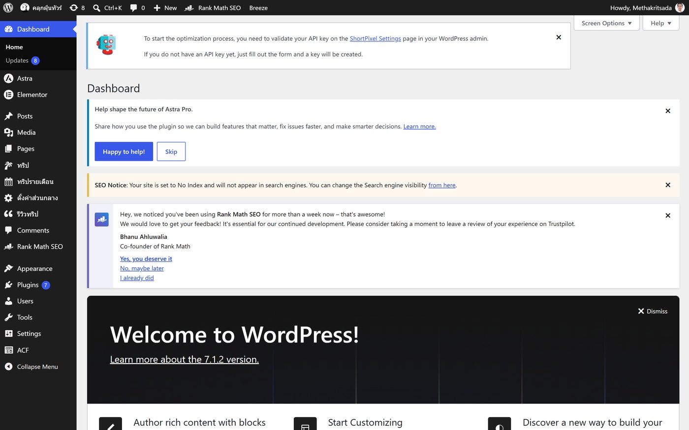This screenshot has width=689, height=430.
Task: Open the ACF sidebar icon
Action: (8, 350)
